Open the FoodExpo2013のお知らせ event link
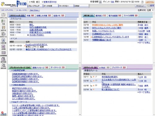The image size is (155, 116). [x=37, y=45]
